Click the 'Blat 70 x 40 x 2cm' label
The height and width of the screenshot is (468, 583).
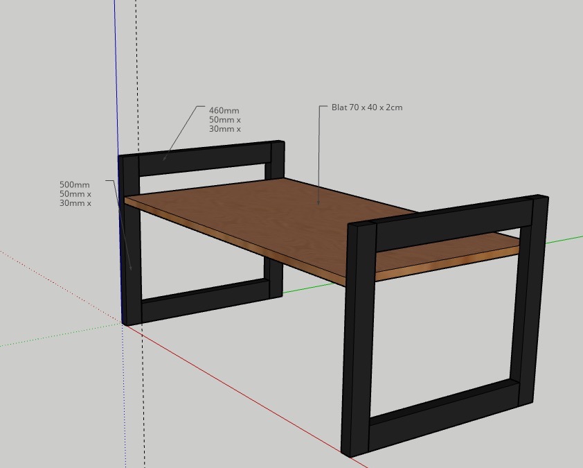point(367,107)
